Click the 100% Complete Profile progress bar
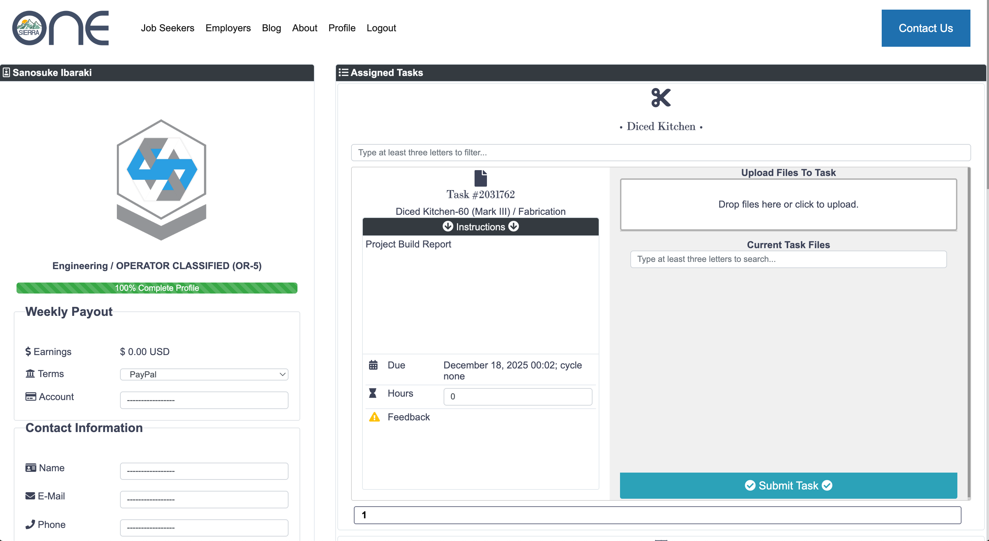Screen dimensions: 989x541 (x=157, y=288)
